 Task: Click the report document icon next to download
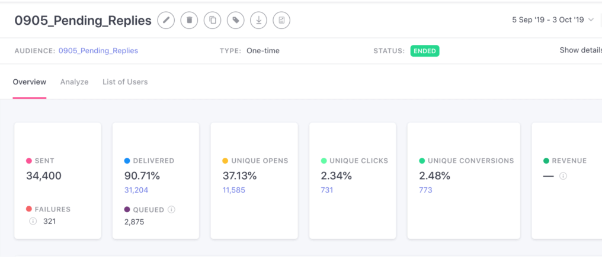(281, 21)
